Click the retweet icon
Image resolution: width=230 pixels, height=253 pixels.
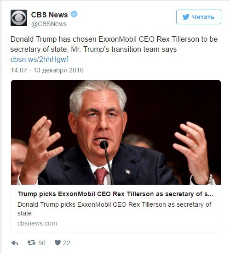(31, 242)
